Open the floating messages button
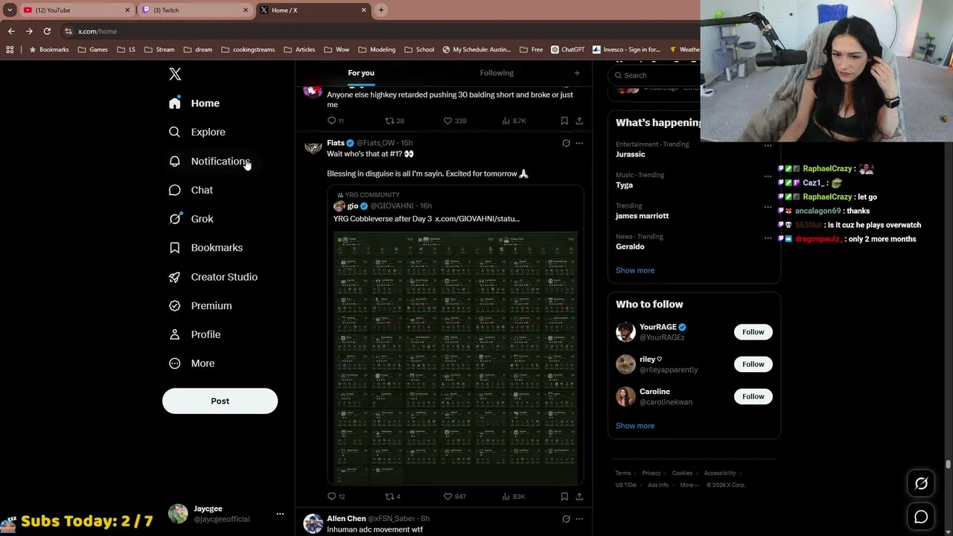Image resolution: width=953 pixels, height=536 pixels. (921, 517)
